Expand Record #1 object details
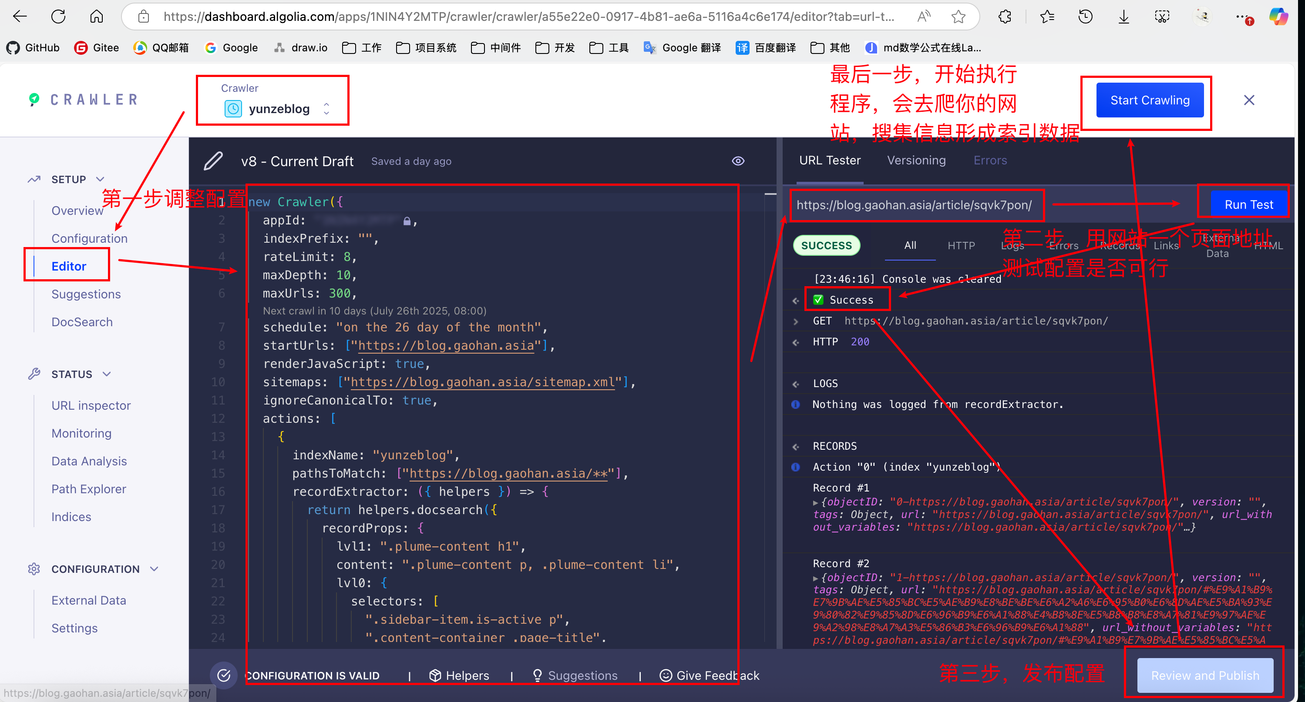 (815, 503)
